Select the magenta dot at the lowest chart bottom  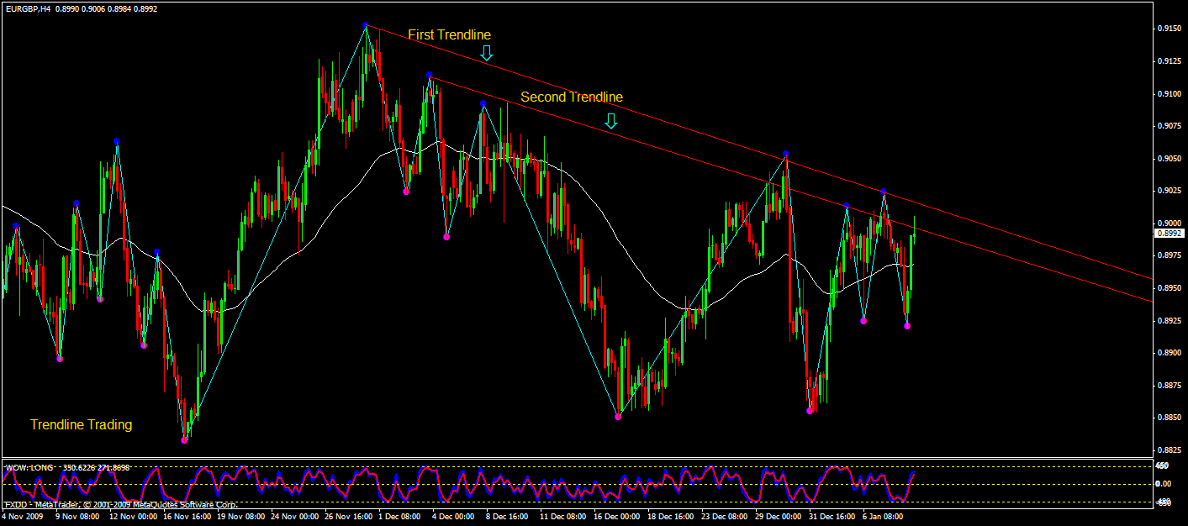point(185,439)
